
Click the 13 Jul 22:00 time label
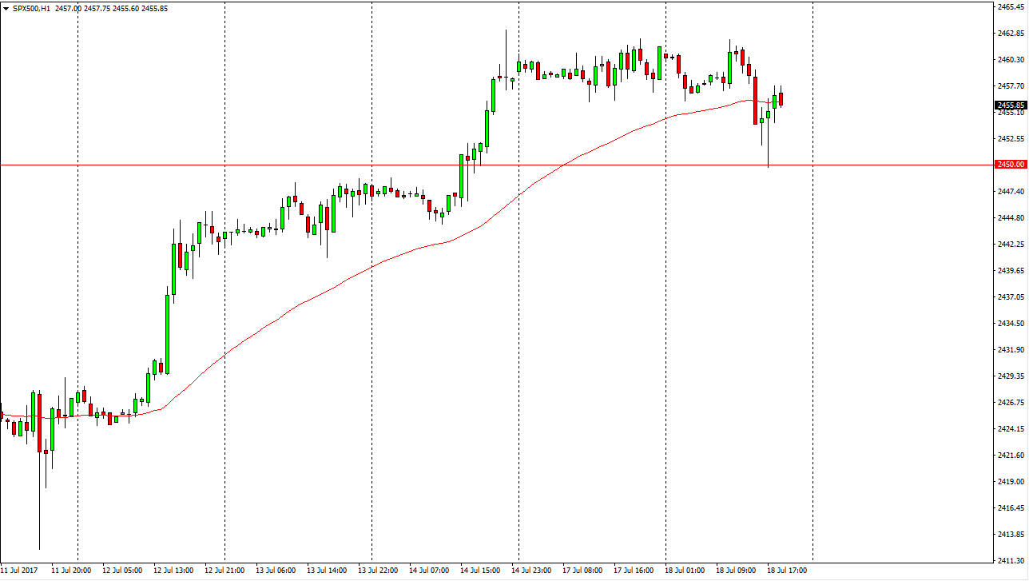tap(378, 571)
